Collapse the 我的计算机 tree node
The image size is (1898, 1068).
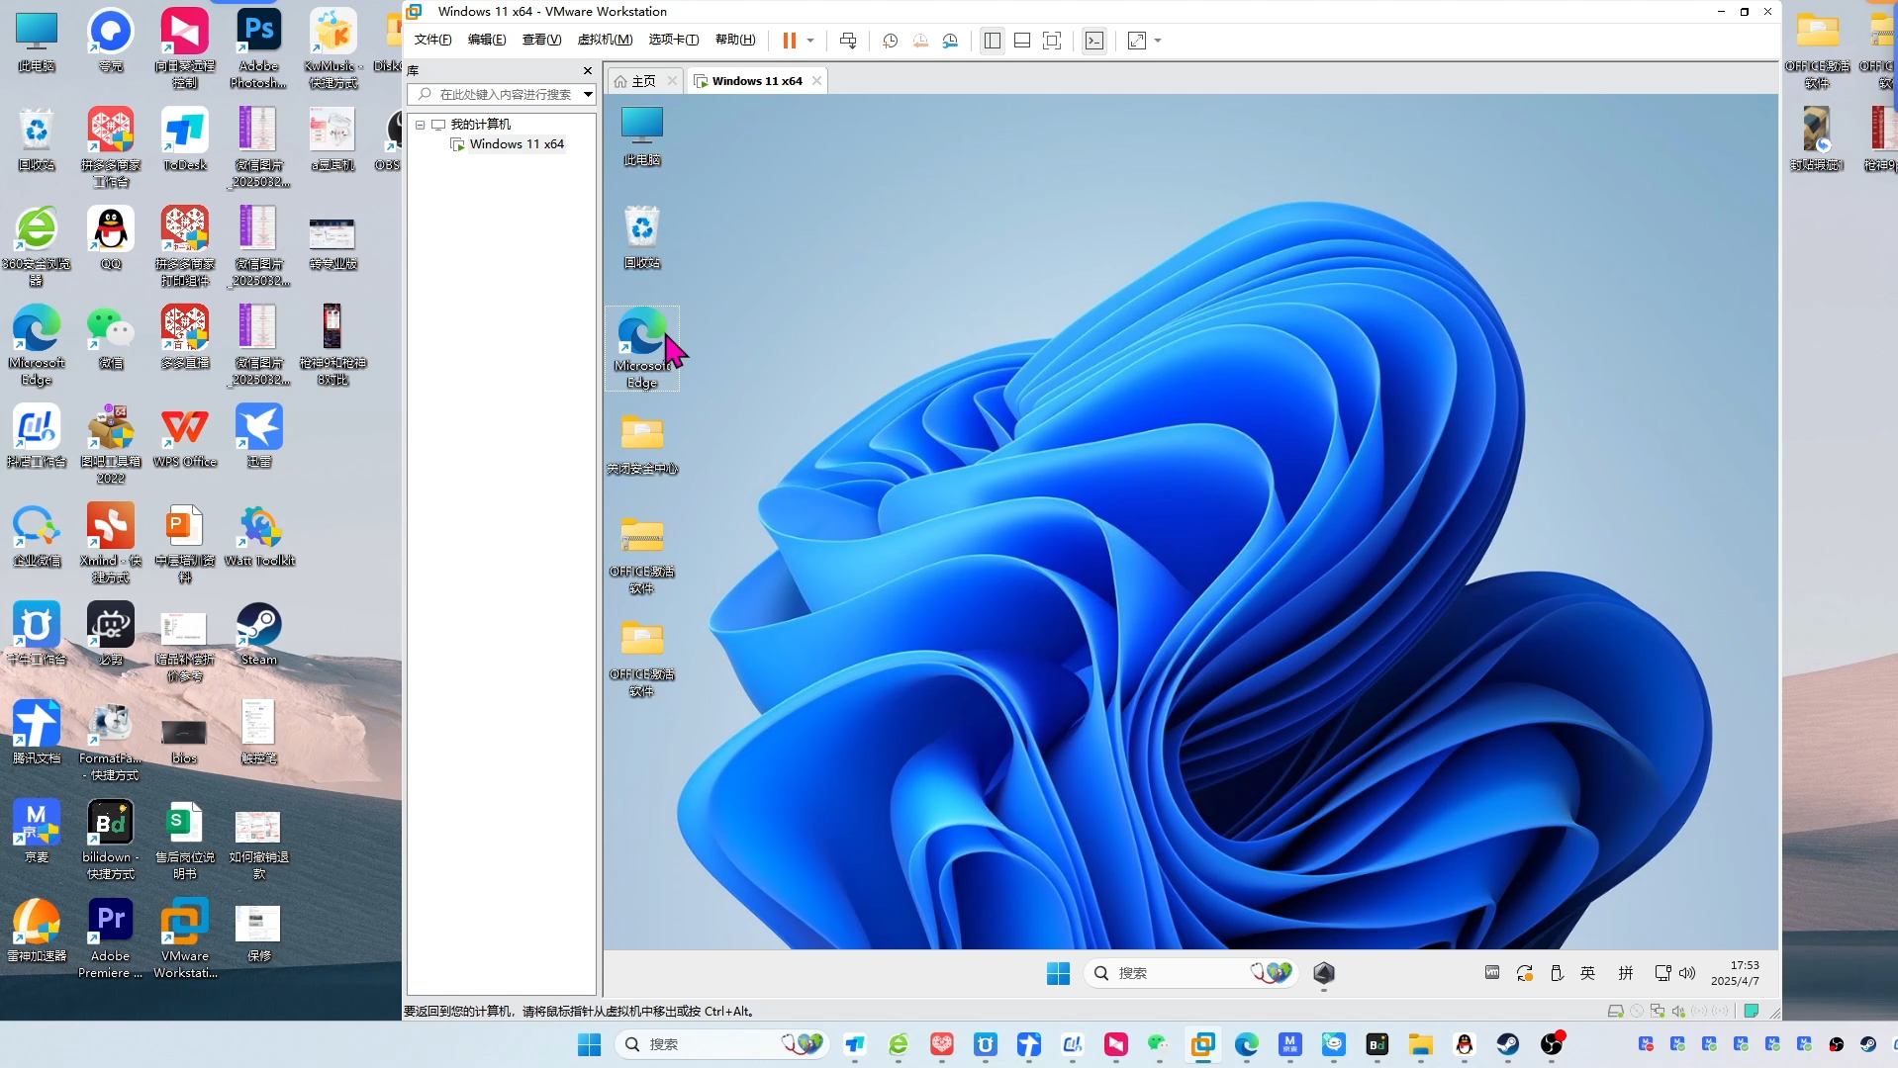421,125
